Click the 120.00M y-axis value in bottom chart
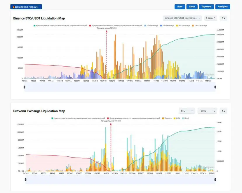The height and width of the screenshot is (193, 242). 20,124
